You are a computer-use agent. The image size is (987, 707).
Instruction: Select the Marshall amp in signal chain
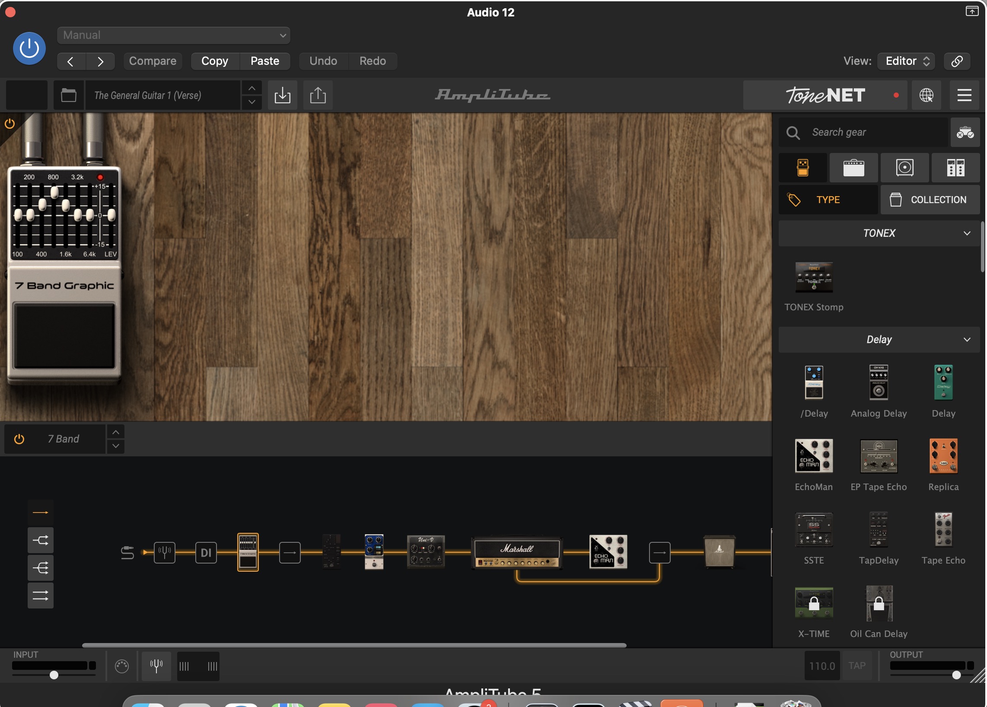517,554
